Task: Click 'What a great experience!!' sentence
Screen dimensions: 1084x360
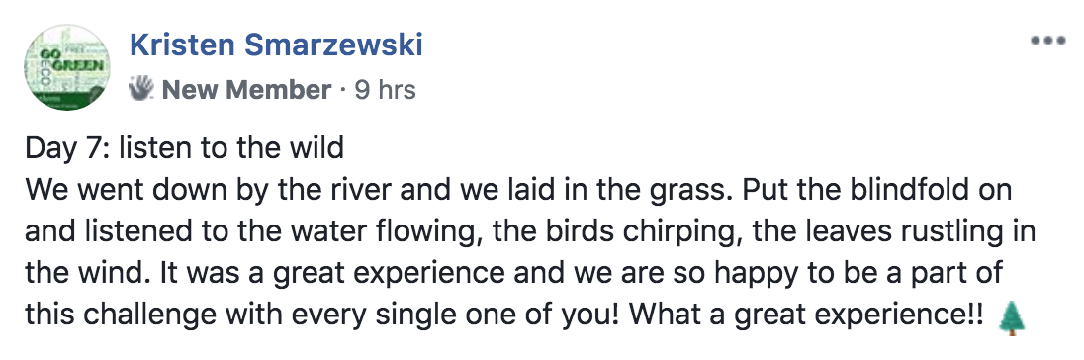Action: (x=806, y=315)
